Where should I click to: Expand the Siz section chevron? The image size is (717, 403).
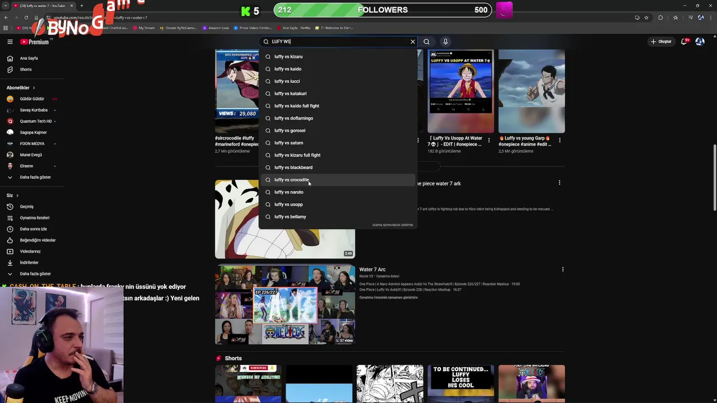point(17,195)
